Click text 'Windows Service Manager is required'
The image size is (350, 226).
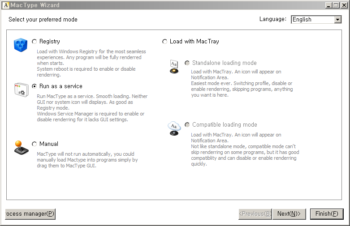(x=77, y=114)
